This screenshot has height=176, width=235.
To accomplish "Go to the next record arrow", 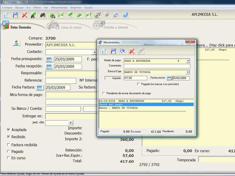I will pyautogui.click(x=79, y=15).
